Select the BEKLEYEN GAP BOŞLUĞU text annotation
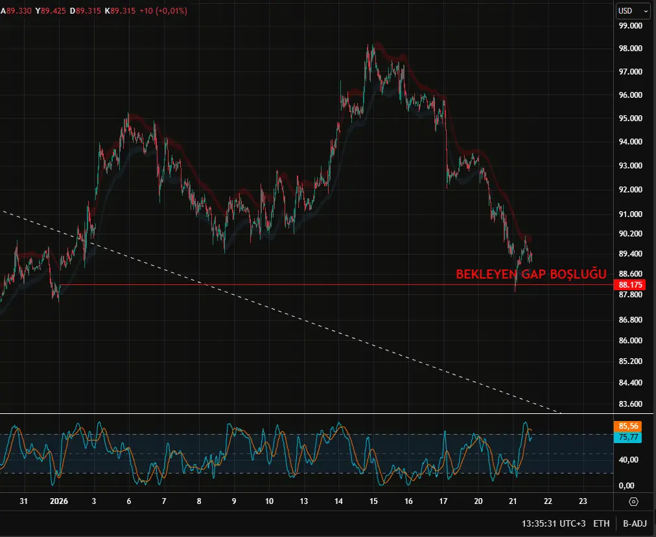656x537 pixels. pyautogui.click(x=531, y=274)
